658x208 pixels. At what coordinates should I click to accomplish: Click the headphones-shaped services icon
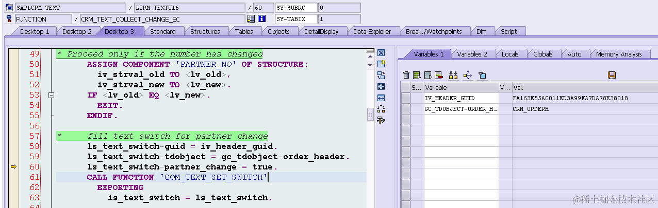coord(381,109)
